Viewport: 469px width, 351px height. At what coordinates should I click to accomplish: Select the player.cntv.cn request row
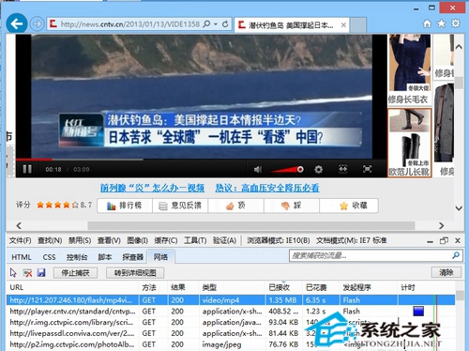click(231, 312)
